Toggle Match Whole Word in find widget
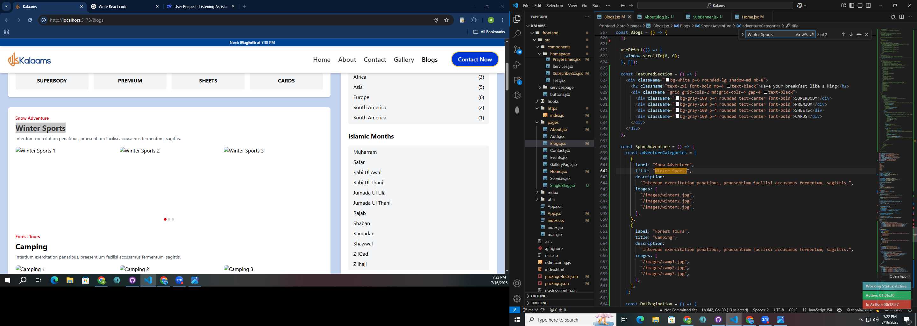The image size is (917, 326). [805, 34]
